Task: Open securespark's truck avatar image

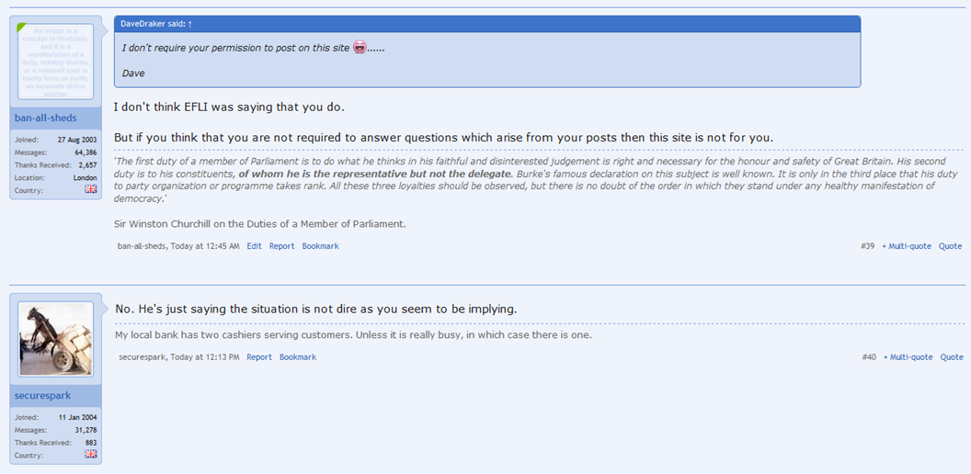Action: pos(56,339)
